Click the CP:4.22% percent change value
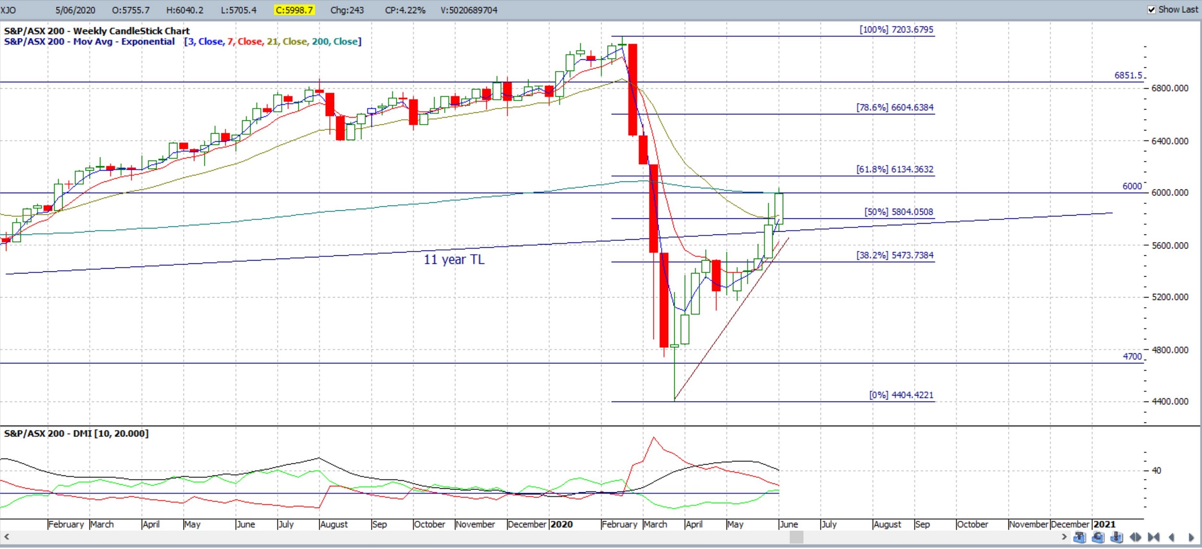This screenshot has width=1202, height=549. [405, 10]
